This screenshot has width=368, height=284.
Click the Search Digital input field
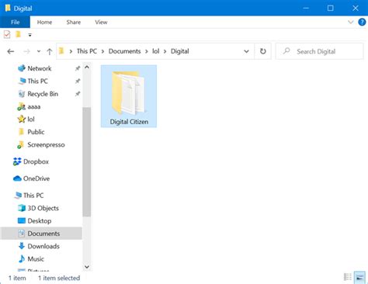tap(320, 51)
